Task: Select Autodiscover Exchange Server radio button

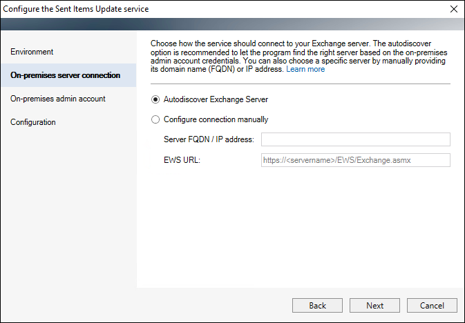Action: click(155, 99)
